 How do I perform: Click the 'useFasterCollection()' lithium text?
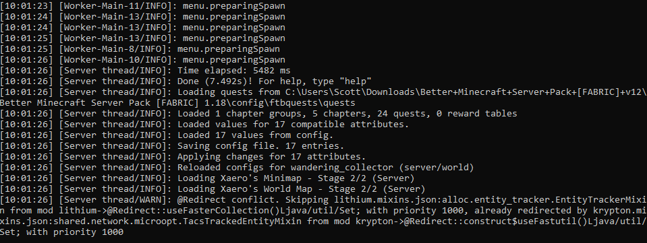[229, 210]
